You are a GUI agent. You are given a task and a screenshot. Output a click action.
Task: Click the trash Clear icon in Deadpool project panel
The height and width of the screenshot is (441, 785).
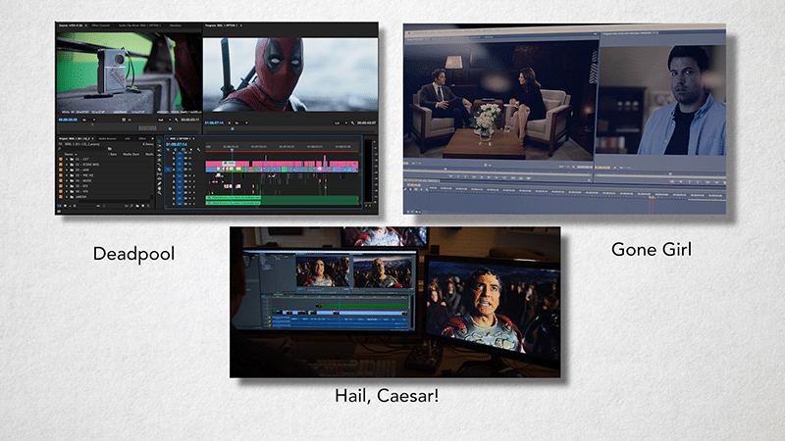(x=148, y=206)
